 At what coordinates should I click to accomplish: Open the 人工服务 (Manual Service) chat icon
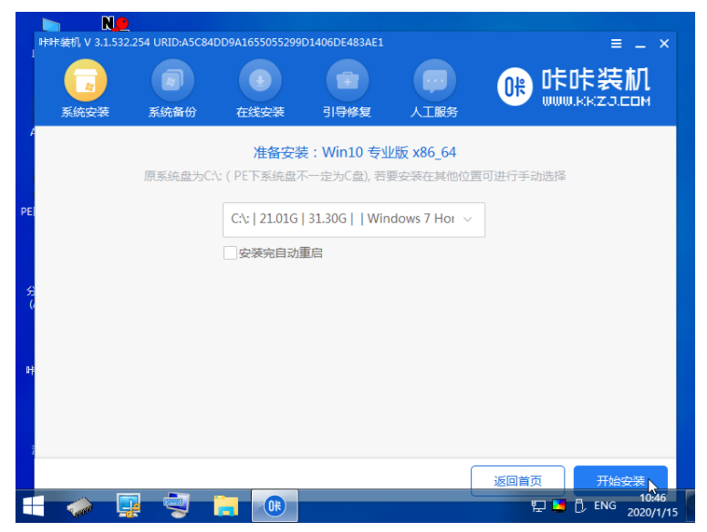tap(434, 84)
